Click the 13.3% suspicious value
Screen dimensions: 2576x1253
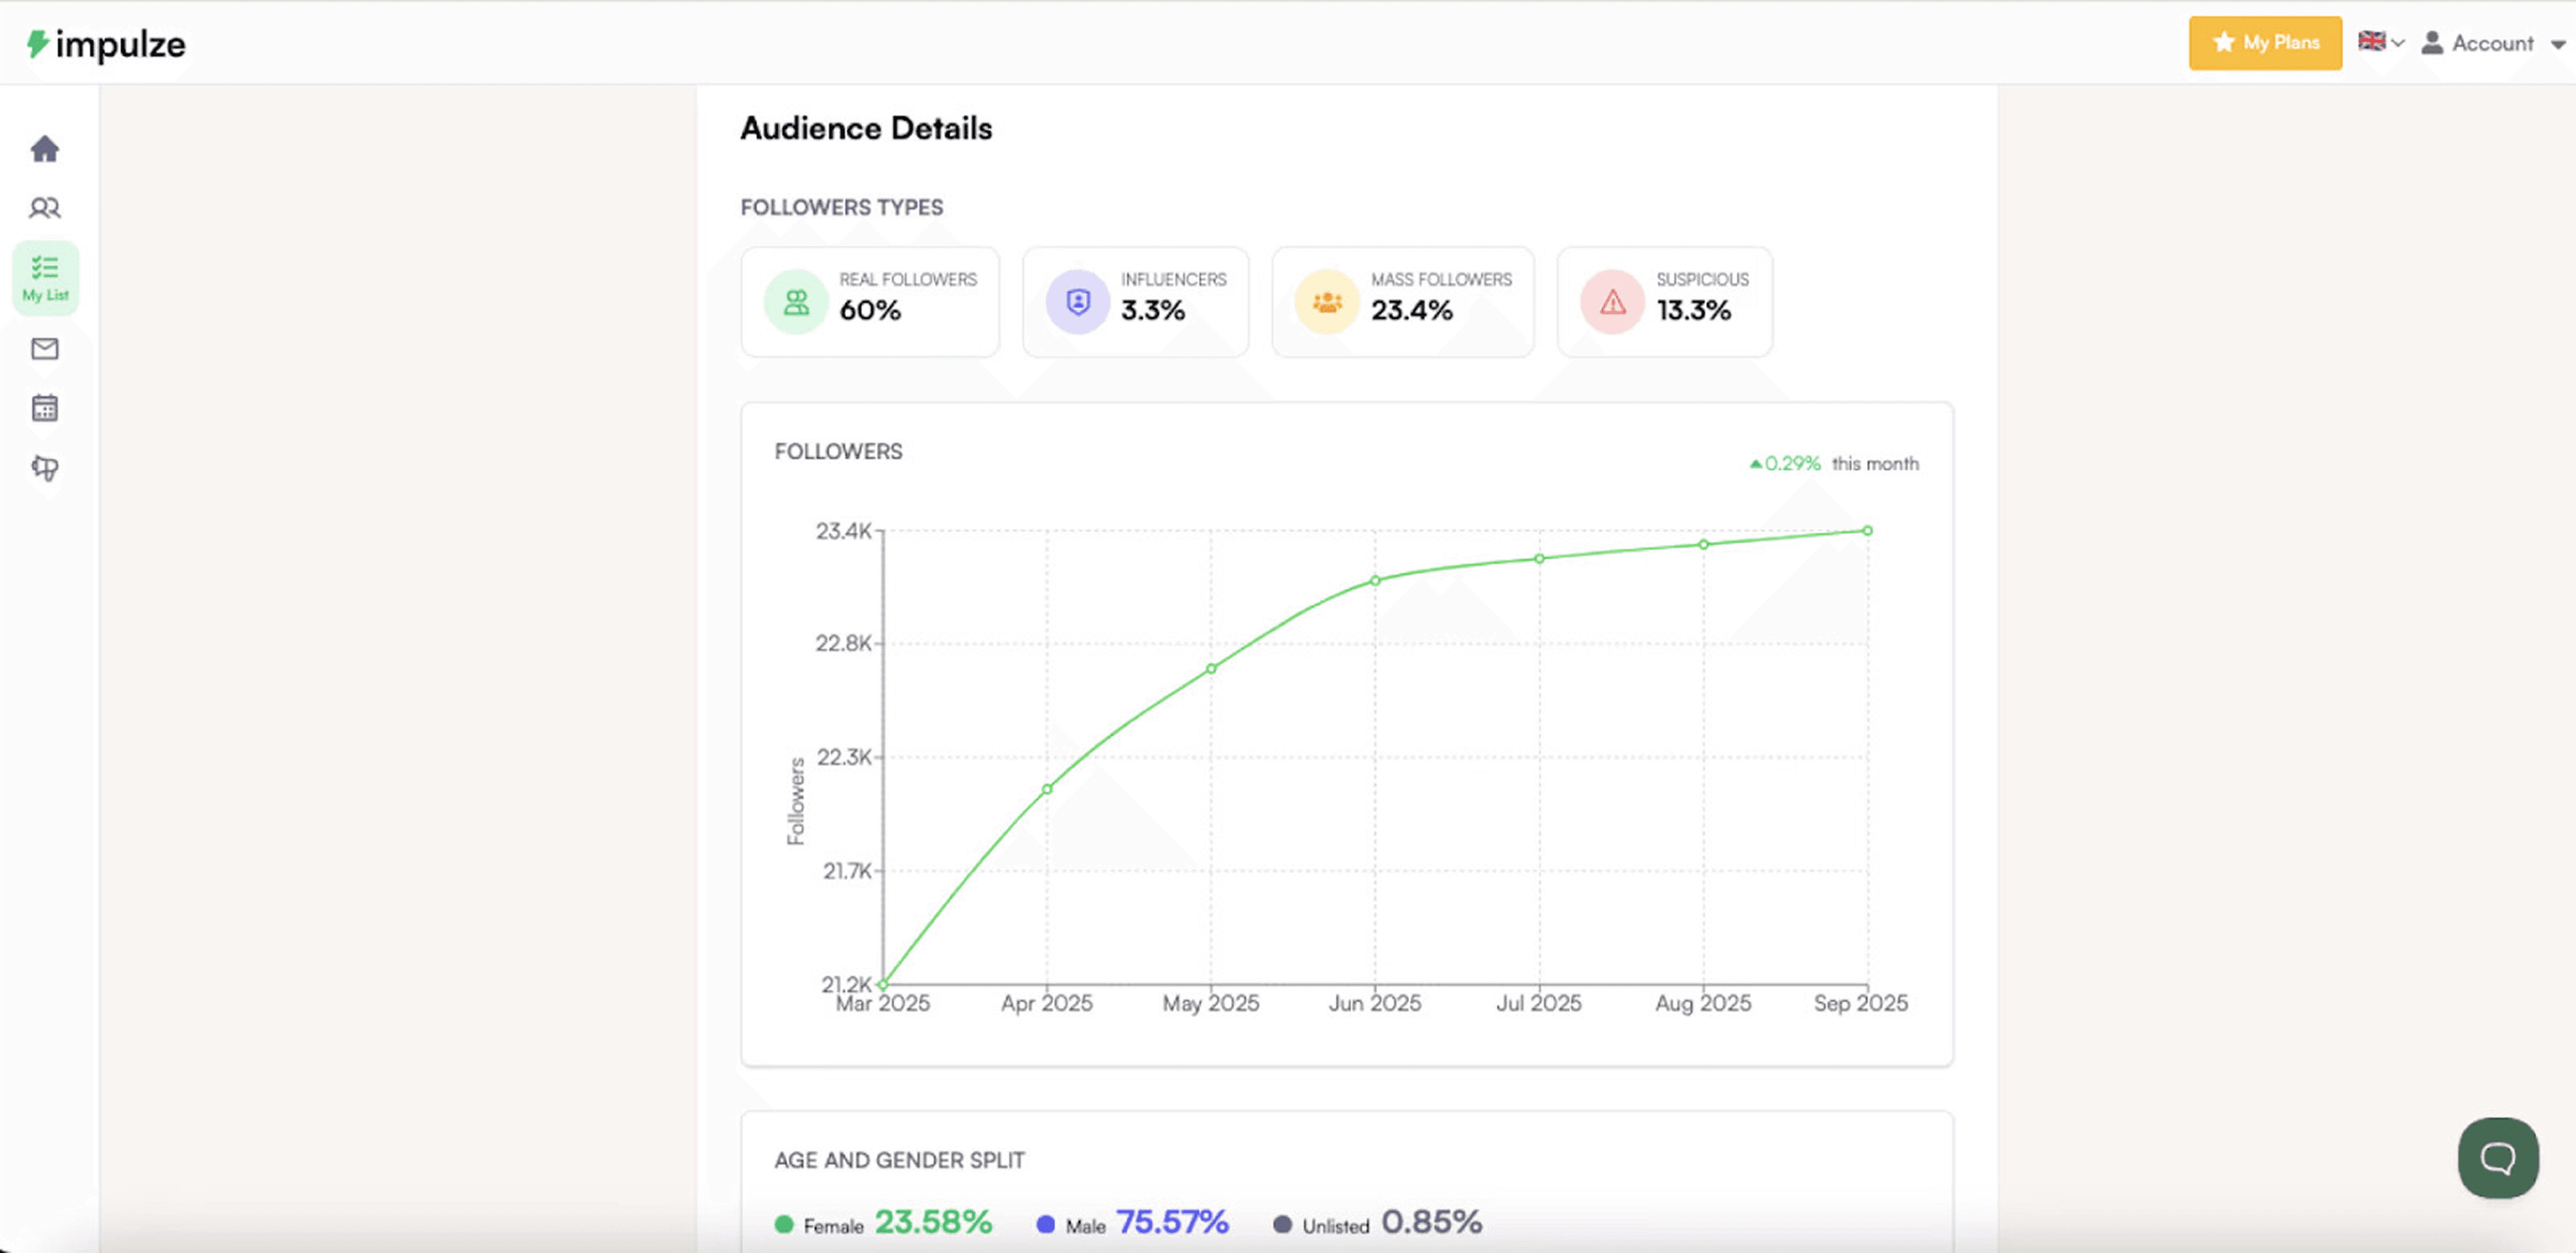pyautogui.click(x=1693, y=311)
